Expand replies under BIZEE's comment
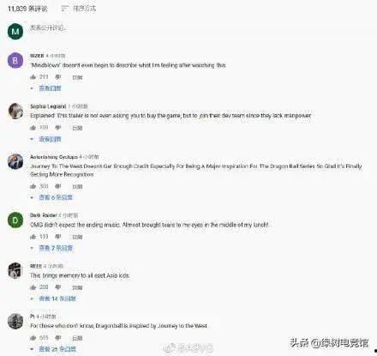The image size is (377, 356). coord(50,88)
